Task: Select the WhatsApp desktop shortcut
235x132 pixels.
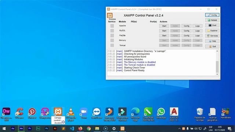Action: pyautogui.click(x=161, y=113)
